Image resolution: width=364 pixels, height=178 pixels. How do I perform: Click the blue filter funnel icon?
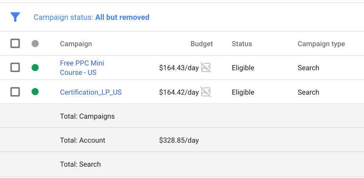[x=15, y=17]
